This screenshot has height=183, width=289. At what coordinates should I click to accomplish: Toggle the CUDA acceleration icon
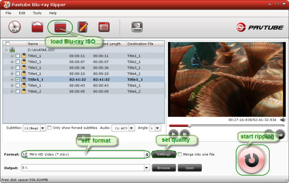(x=137, y=27)
